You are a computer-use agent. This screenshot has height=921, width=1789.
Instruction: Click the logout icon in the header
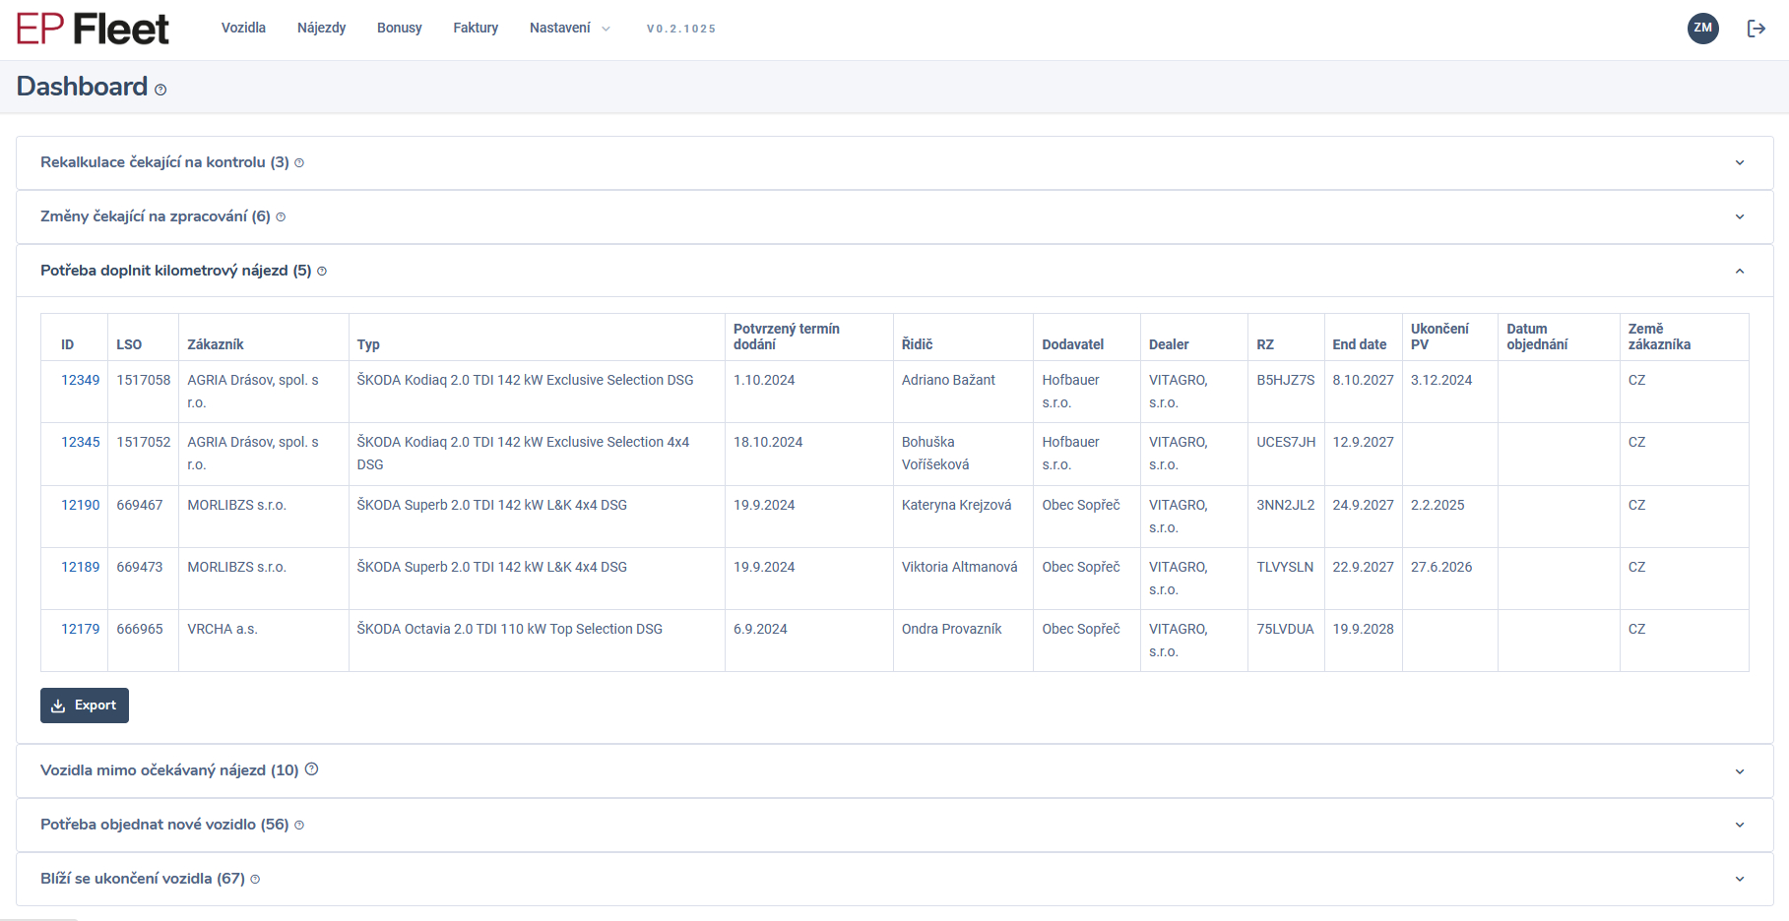(x=1756, y=29)
